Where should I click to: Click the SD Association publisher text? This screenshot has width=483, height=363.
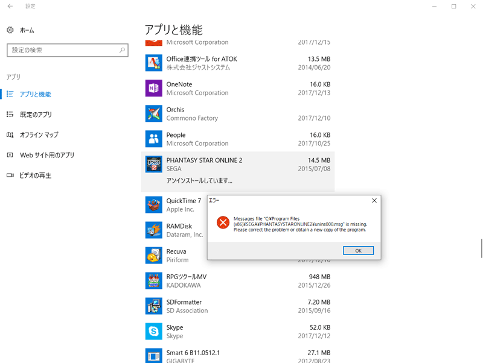187,311
